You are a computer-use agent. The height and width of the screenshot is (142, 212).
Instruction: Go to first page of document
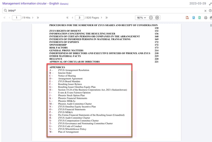(x=67, y=18)
